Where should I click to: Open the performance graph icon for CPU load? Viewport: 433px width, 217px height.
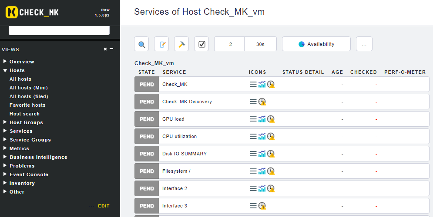click(262, 119)
